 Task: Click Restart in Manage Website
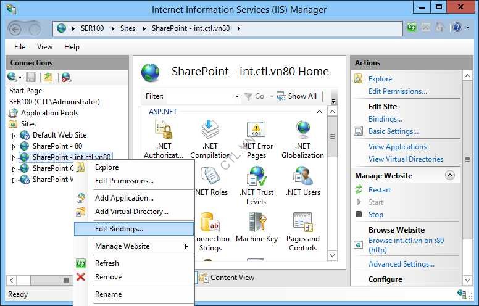point(380,190)
